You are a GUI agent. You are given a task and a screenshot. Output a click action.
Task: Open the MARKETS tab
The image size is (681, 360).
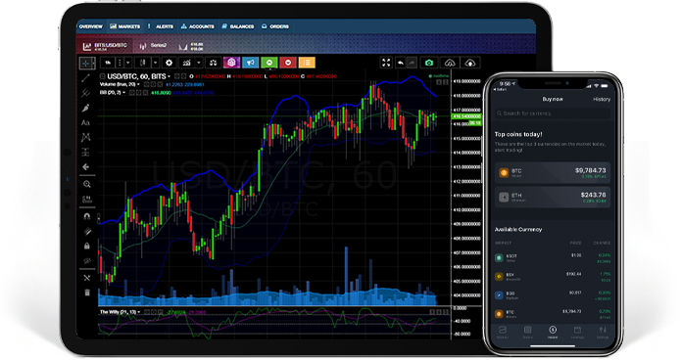click(125, 26)
